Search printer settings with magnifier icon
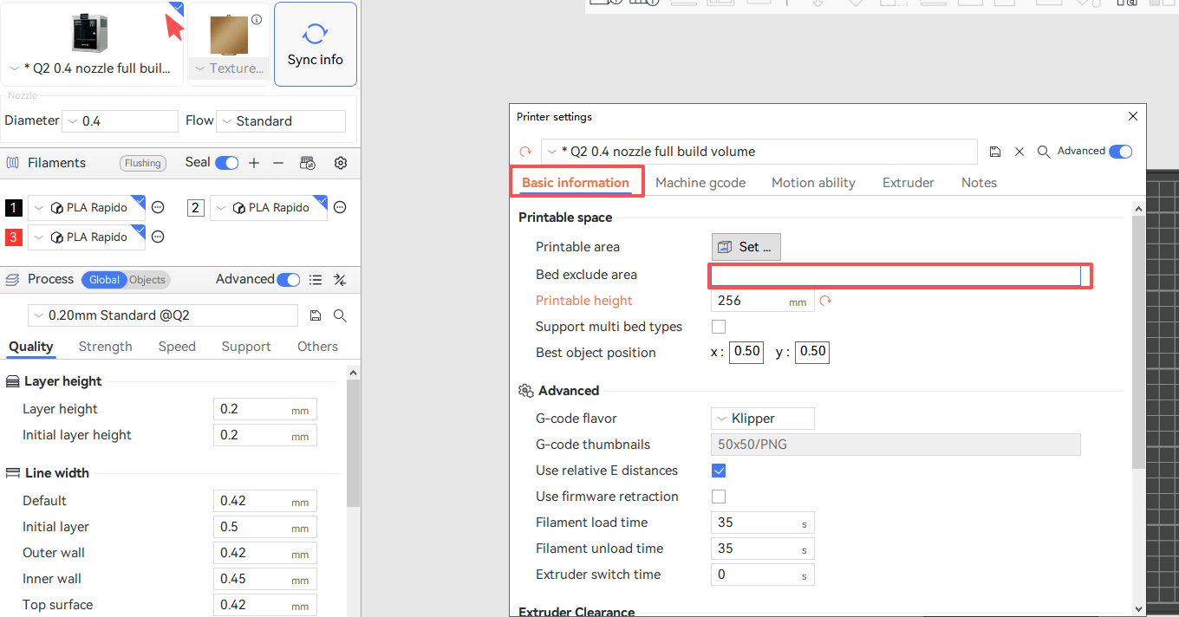This screenshot has width=1179, height=617. (x=1044, y=152)
